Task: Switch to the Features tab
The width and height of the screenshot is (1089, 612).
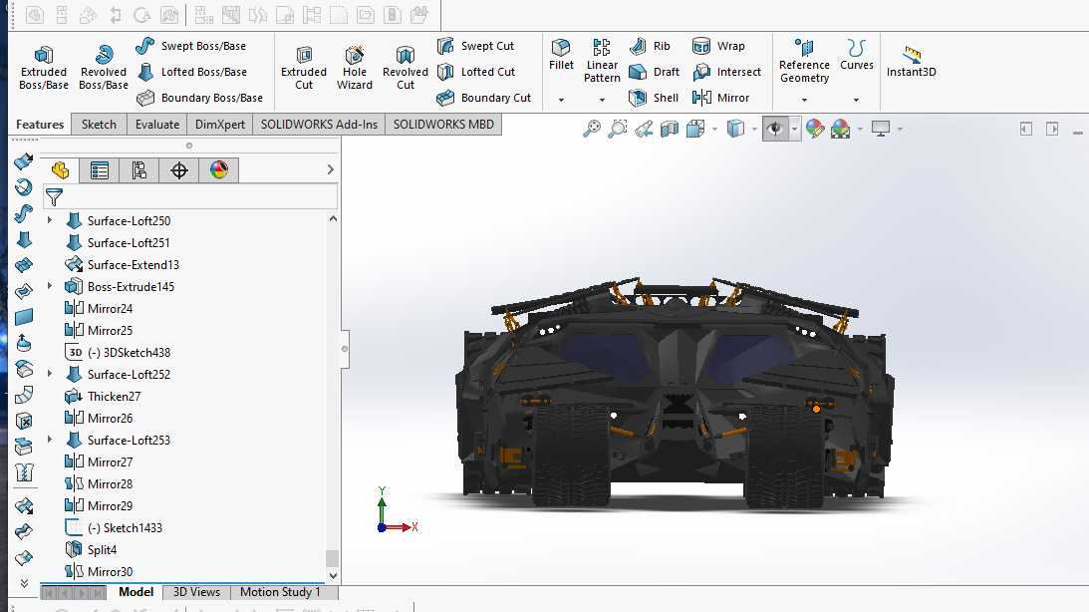Action: (40, 125)
